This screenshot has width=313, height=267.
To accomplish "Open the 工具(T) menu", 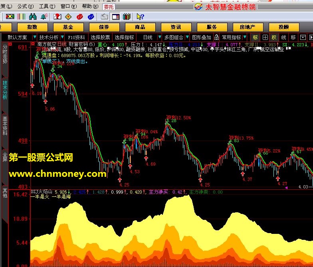I will 47,6.
